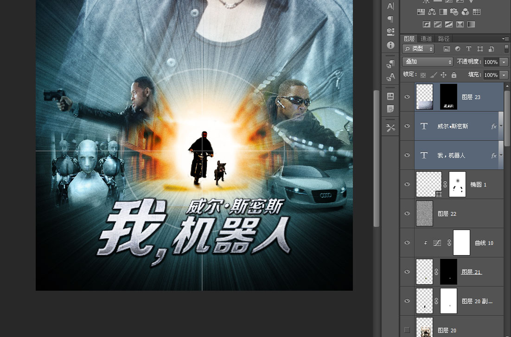511x337 pixels.
Task: Select the 图层 23 layer mask thumbnail
Action: coord(448,97)
